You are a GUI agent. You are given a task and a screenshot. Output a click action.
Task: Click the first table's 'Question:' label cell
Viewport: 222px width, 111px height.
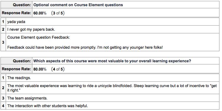coord(17,5)
